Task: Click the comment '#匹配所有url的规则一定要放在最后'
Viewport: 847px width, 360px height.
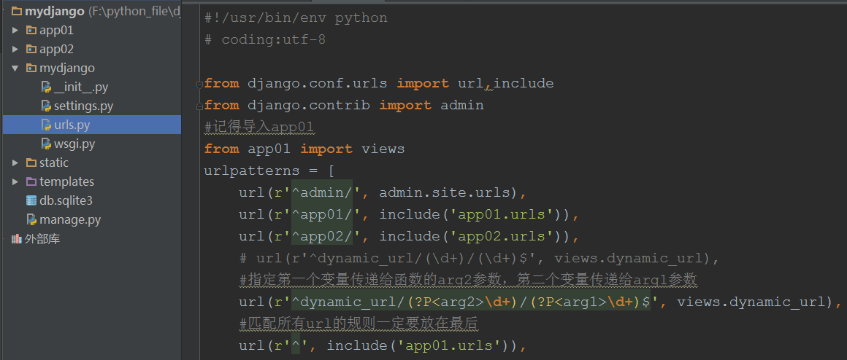Action: tap(359, 324)
